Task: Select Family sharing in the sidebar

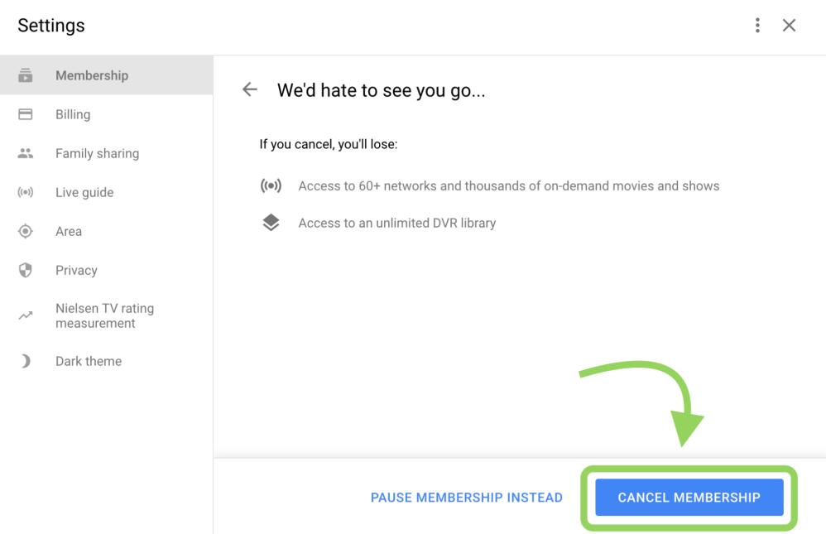Action: 97,153
